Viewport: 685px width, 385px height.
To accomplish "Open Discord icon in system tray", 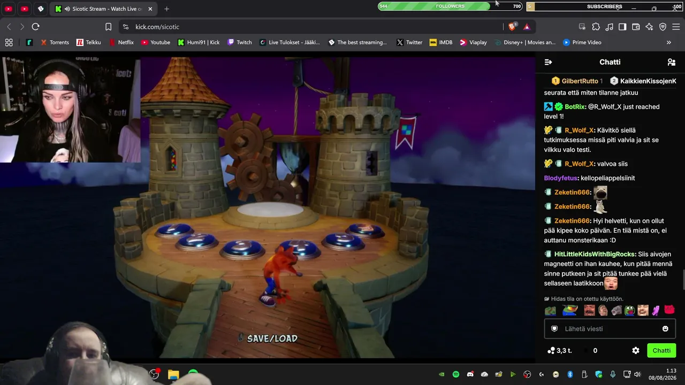I will pyautogui.click(x=470, y=374).
